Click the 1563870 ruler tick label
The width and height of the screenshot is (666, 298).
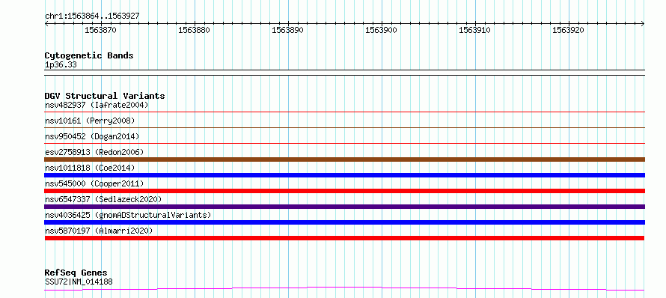(101, 30)
